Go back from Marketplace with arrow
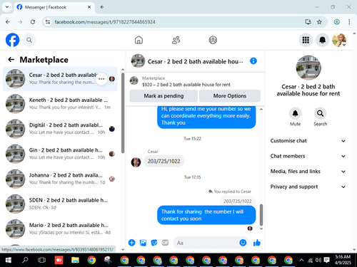Screen dimensions: 357x267 point(11,59)
